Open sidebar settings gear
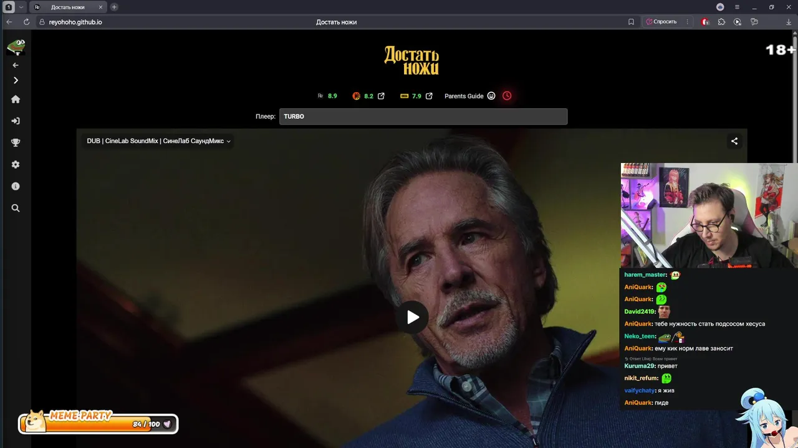 coord(16,164)
